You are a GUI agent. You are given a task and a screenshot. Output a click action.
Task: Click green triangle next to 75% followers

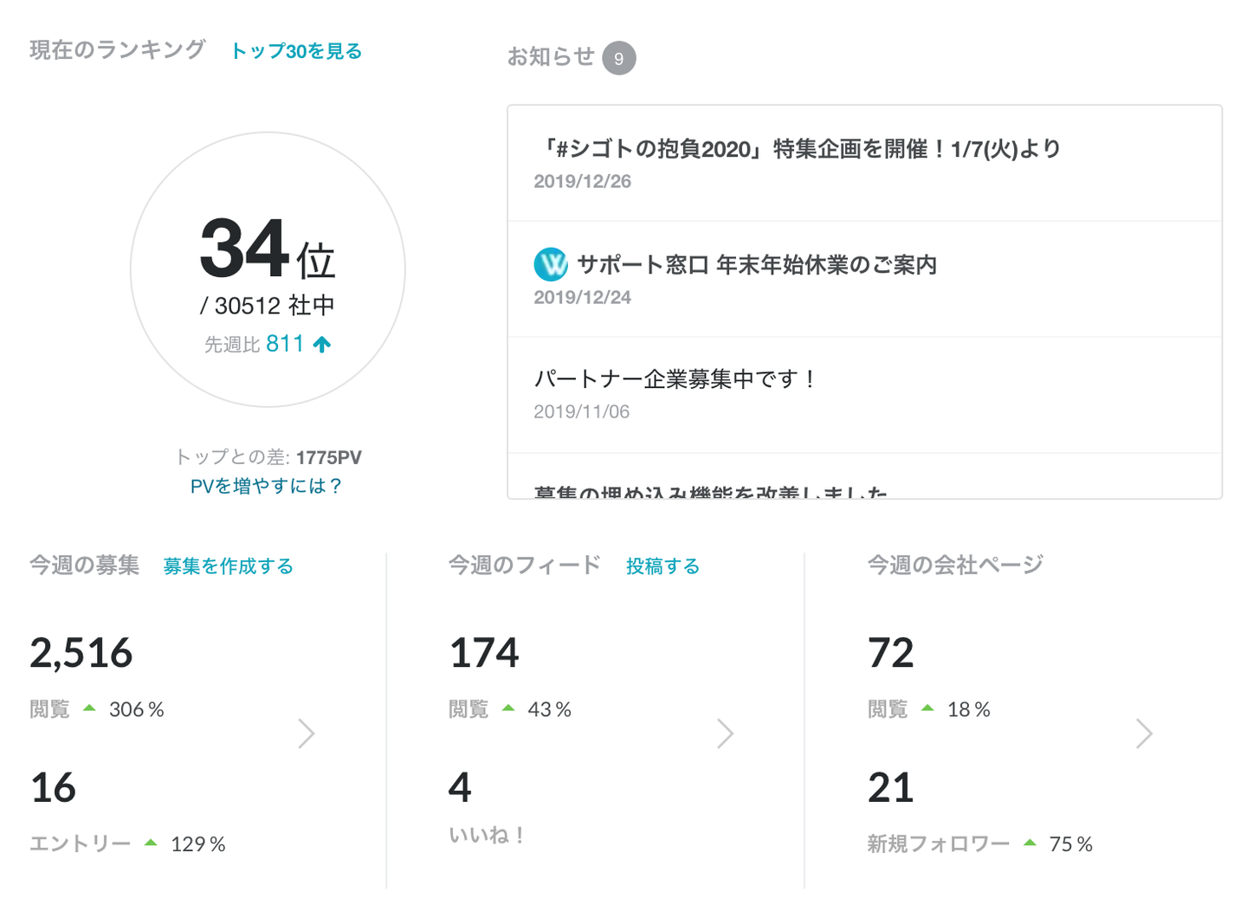point(1030,843)
